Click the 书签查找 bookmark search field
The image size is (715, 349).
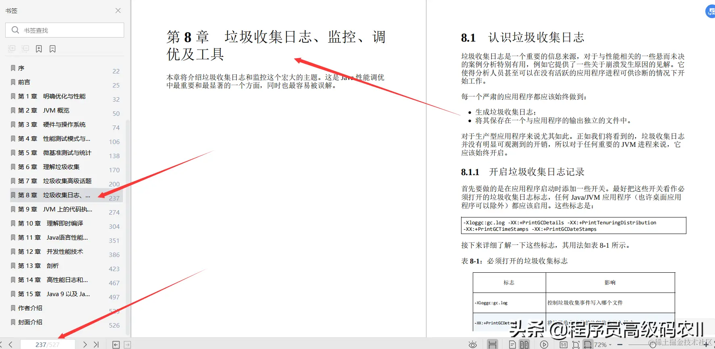pyautogui.click(x=64, y=30)
